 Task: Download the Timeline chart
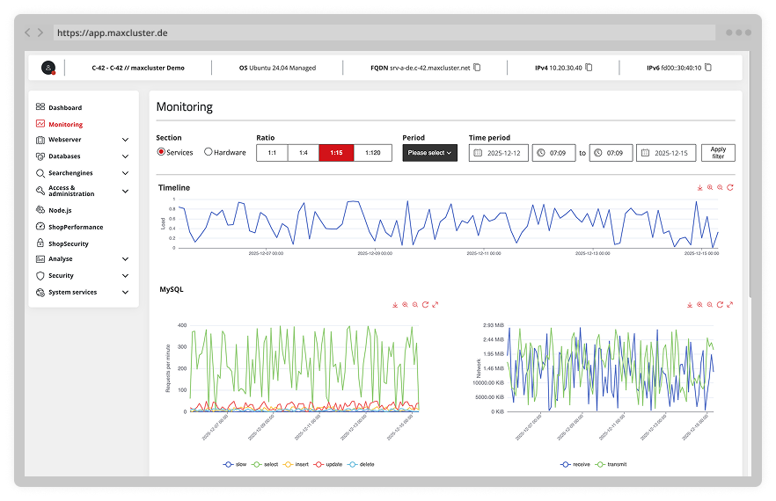click(699, 187)
